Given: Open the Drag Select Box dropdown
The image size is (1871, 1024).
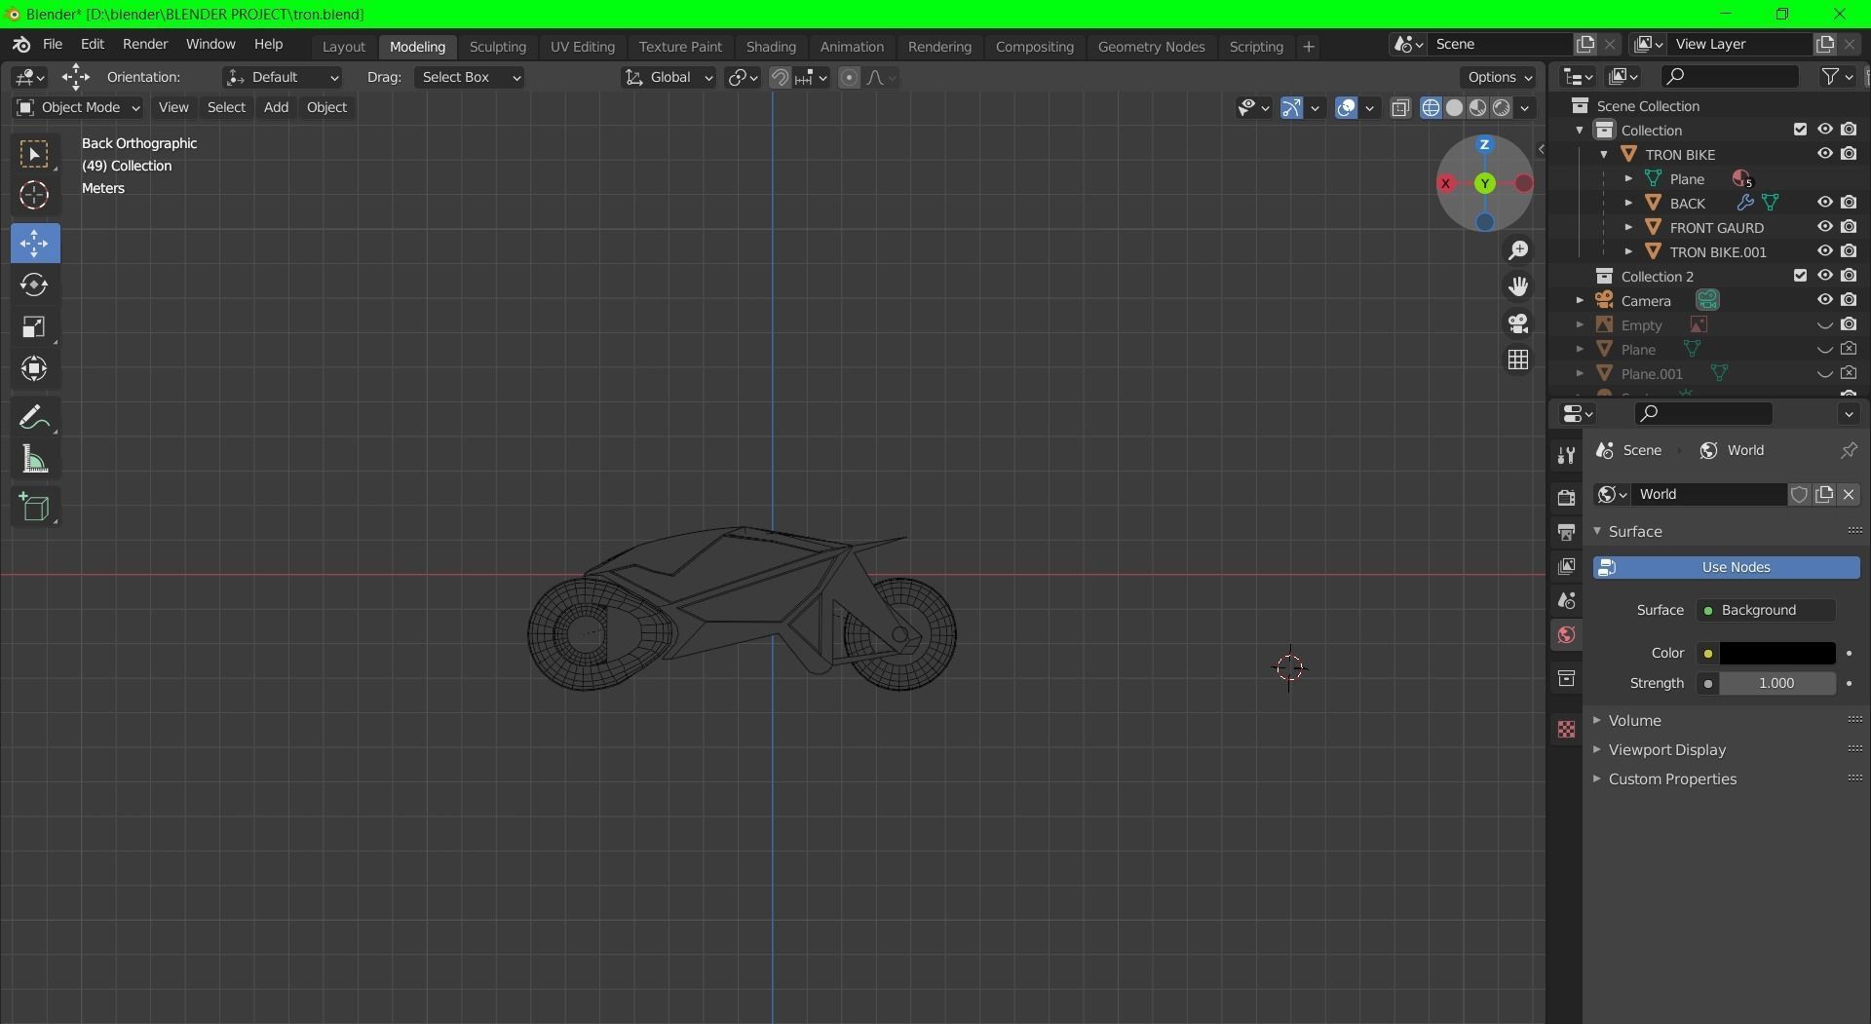Looking at the screenshot, I should (x=470, y=77).
